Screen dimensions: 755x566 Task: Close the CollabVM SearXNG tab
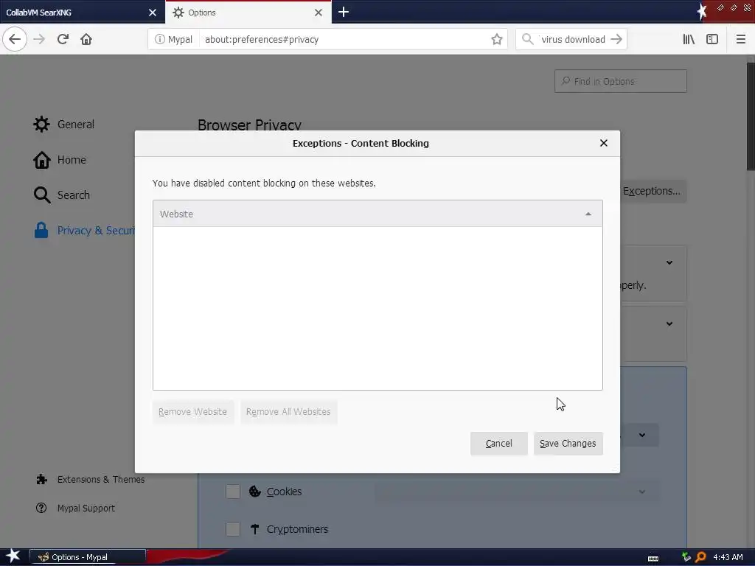pyautogui.click(x=153, y=13)
